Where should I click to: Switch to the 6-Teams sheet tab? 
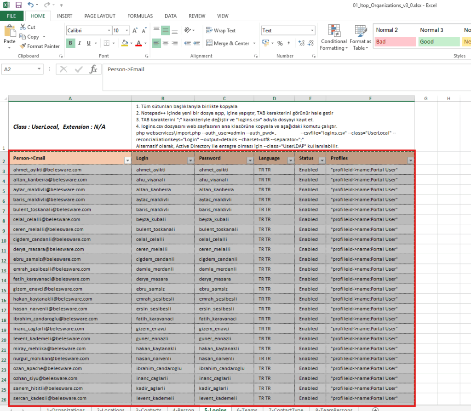click(247, 409)
